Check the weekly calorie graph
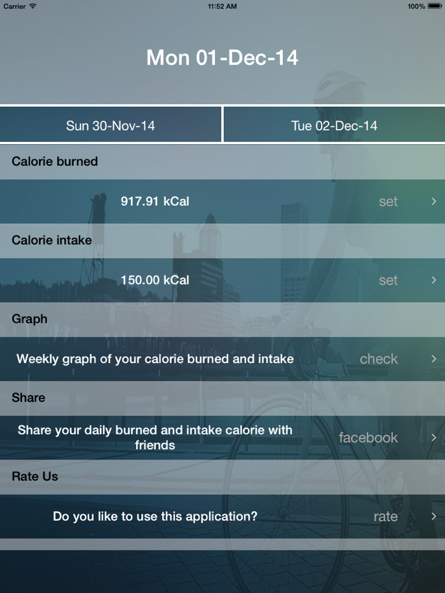The image size is (445, 593). coord(379,358)
